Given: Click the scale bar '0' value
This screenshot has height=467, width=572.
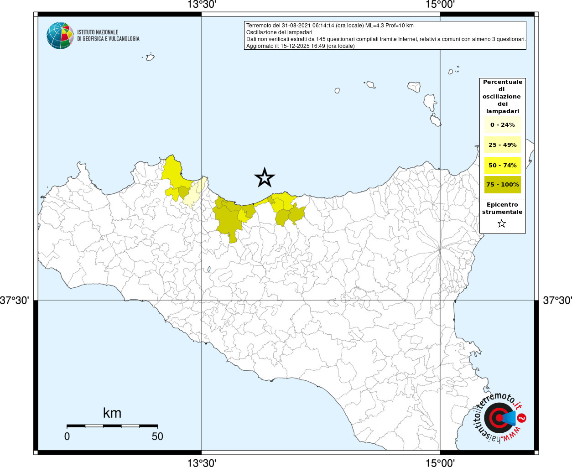Looking at the screenshot, I should tap(67, 436).
